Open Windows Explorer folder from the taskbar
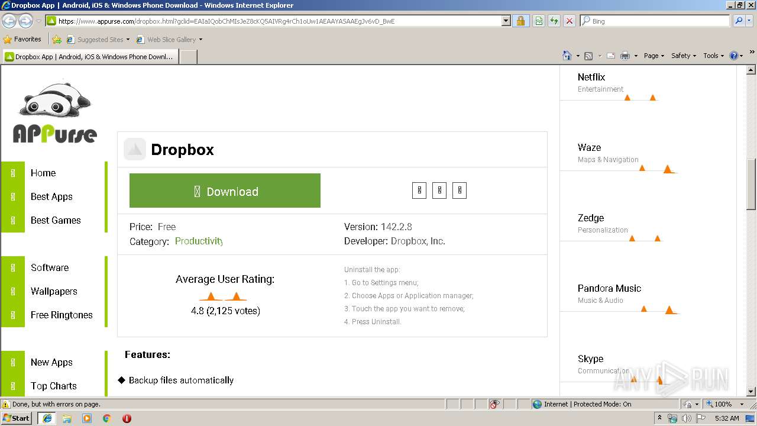 pos(67,418)
